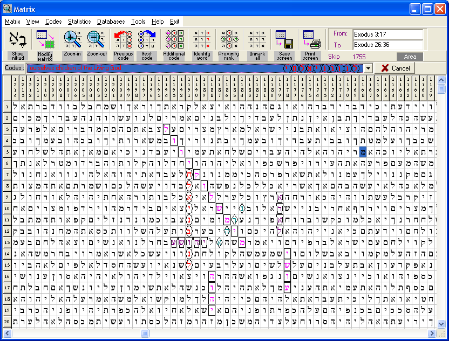Click the Zoom-in magnifier icon
Viewport: 449px width, 341px height.
click(72, 39)
